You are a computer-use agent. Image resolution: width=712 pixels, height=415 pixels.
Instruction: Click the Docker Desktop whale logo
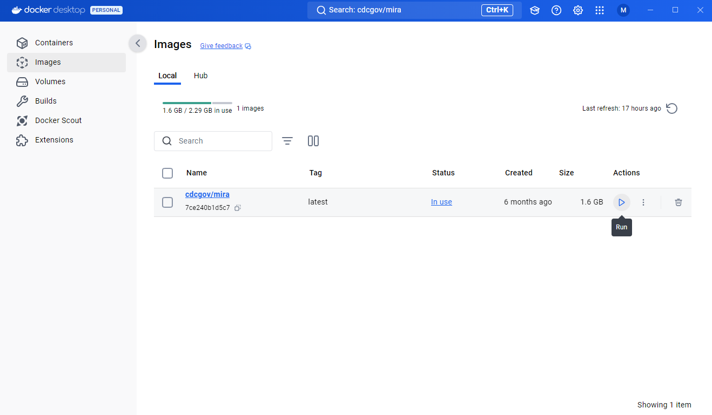pyautogui.click(x=17, y=10)
